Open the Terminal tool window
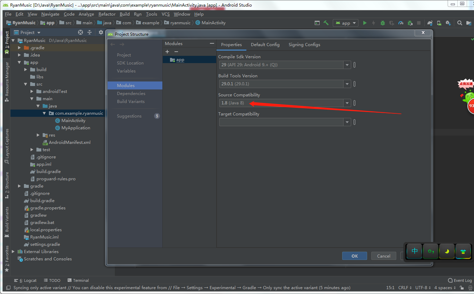This screenshot has height=294, width=474. click(78, 280)
